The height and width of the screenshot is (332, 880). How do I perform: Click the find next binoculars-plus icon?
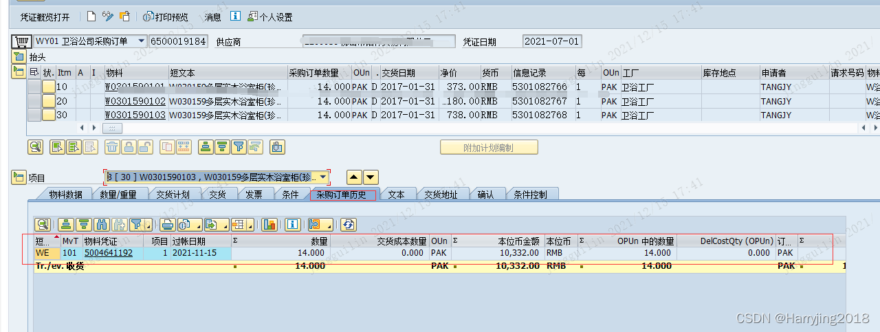coord(119,224)
